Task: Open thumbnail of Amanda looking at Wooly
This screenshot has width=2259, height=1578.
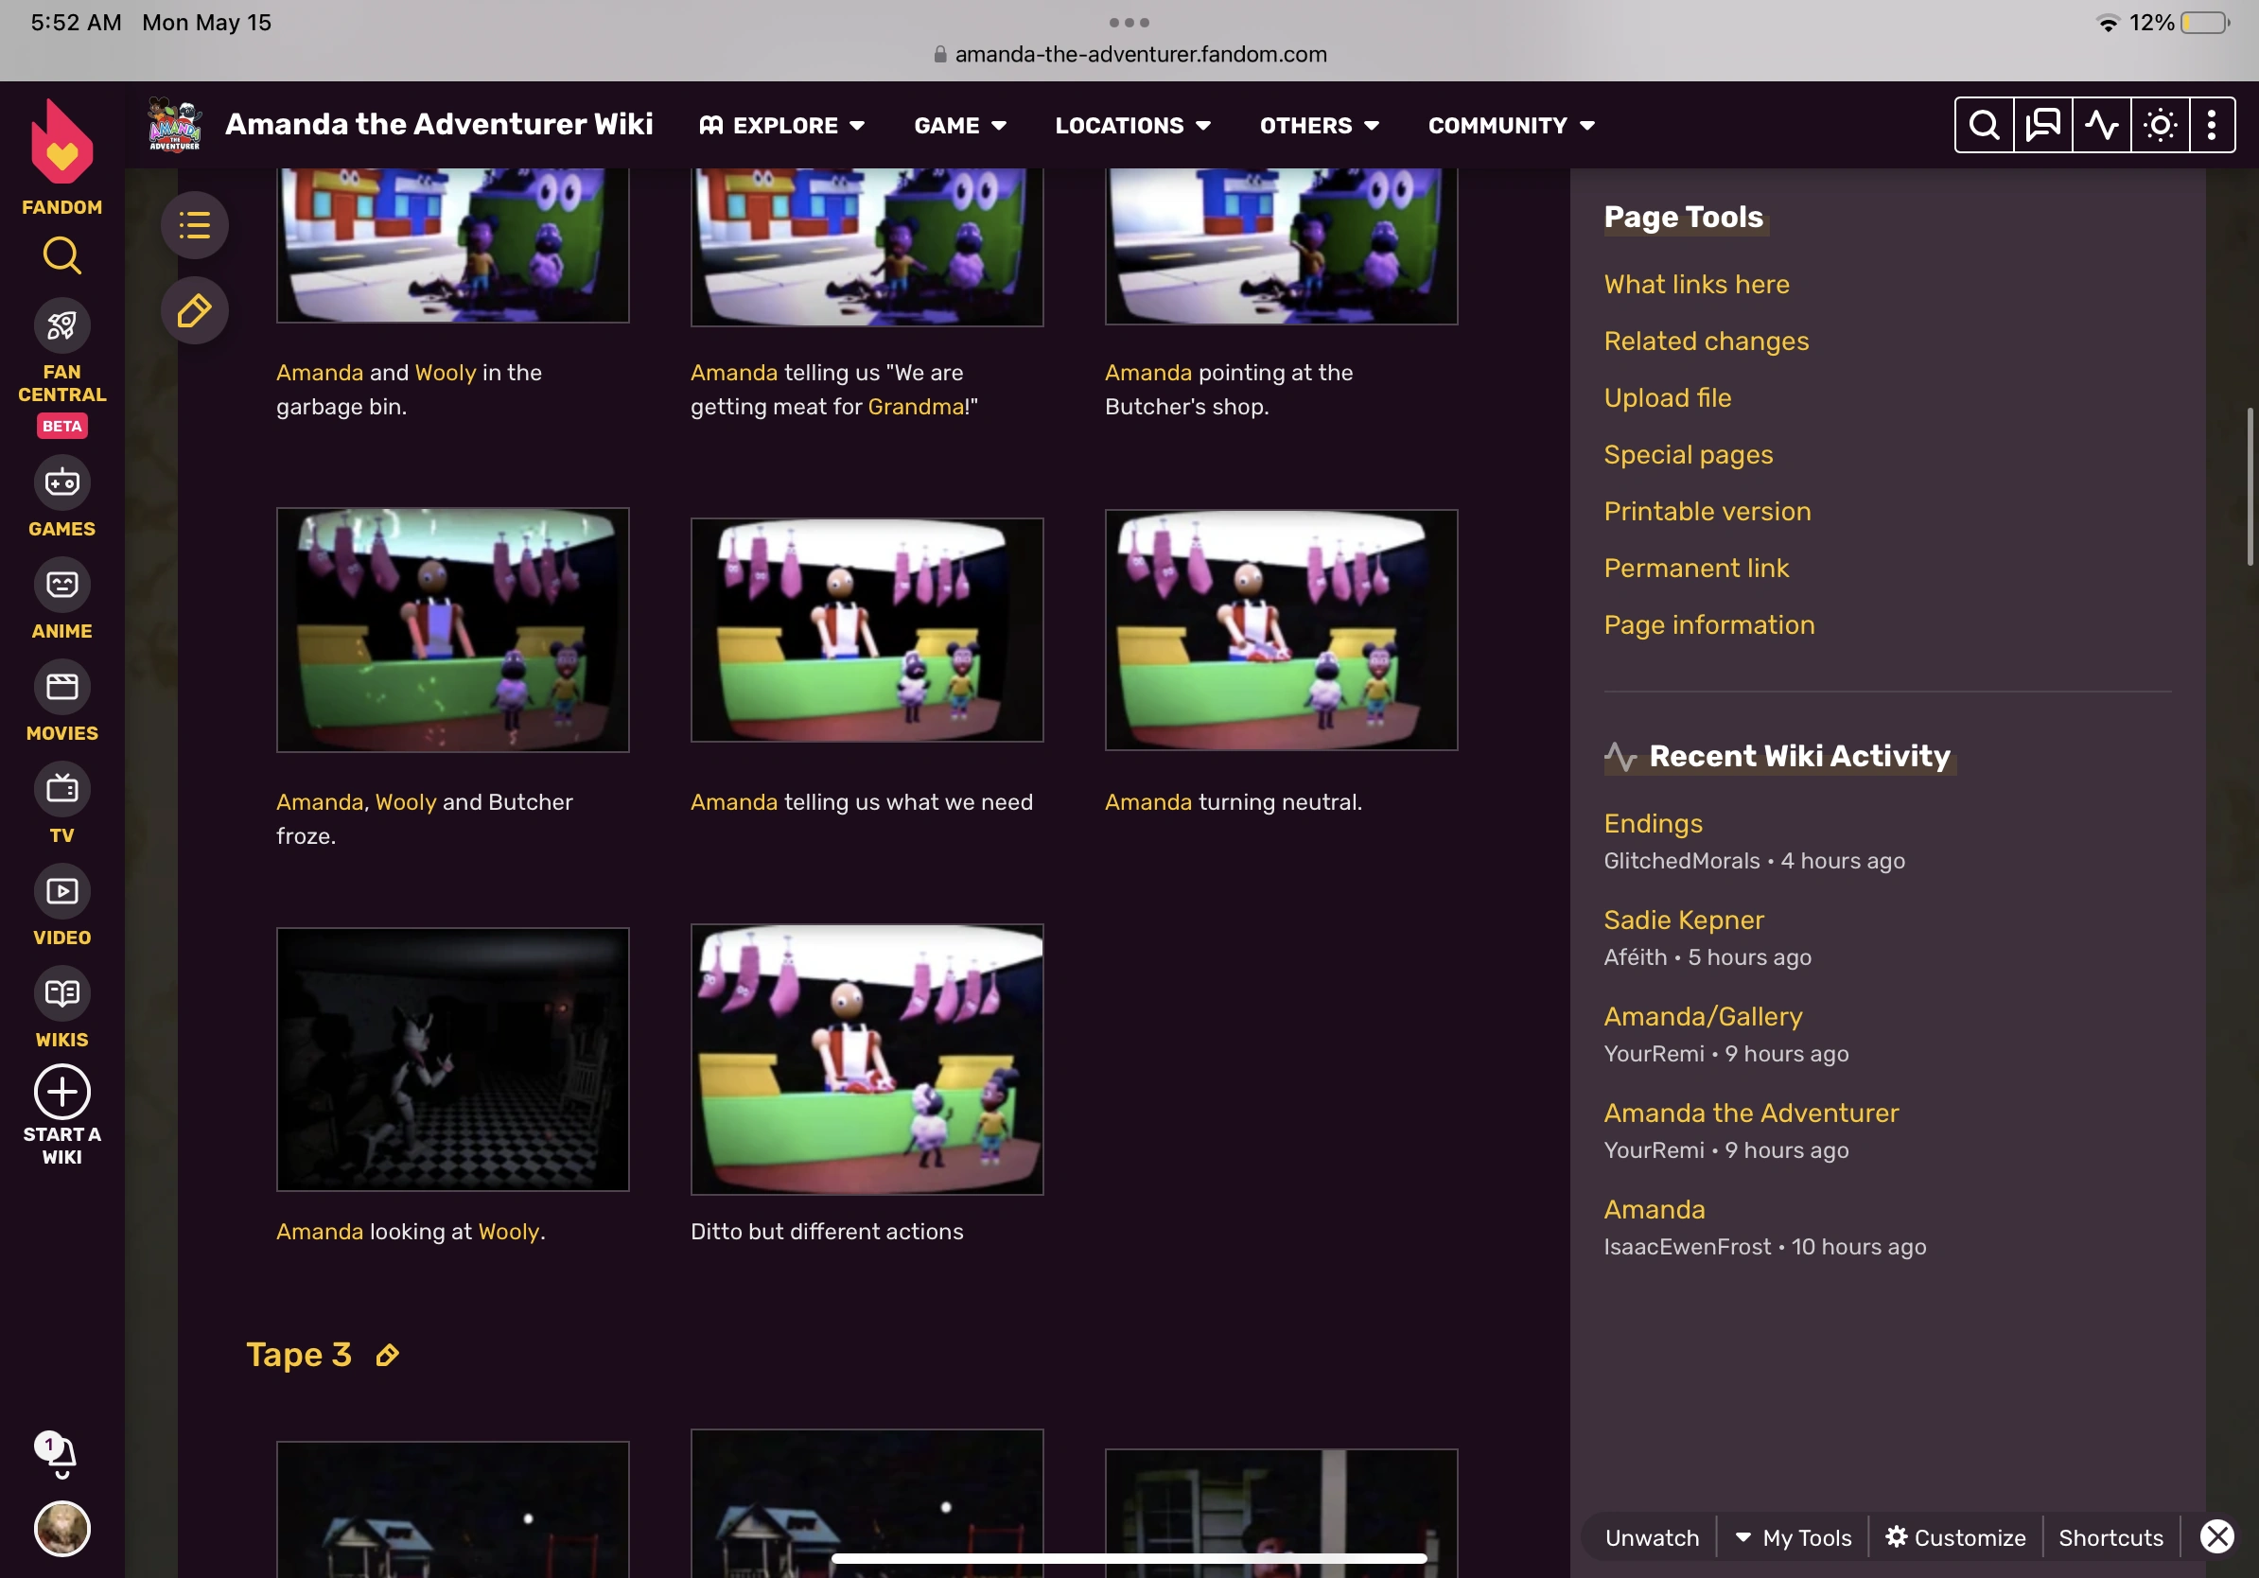Action: [x=452, y=1060]
